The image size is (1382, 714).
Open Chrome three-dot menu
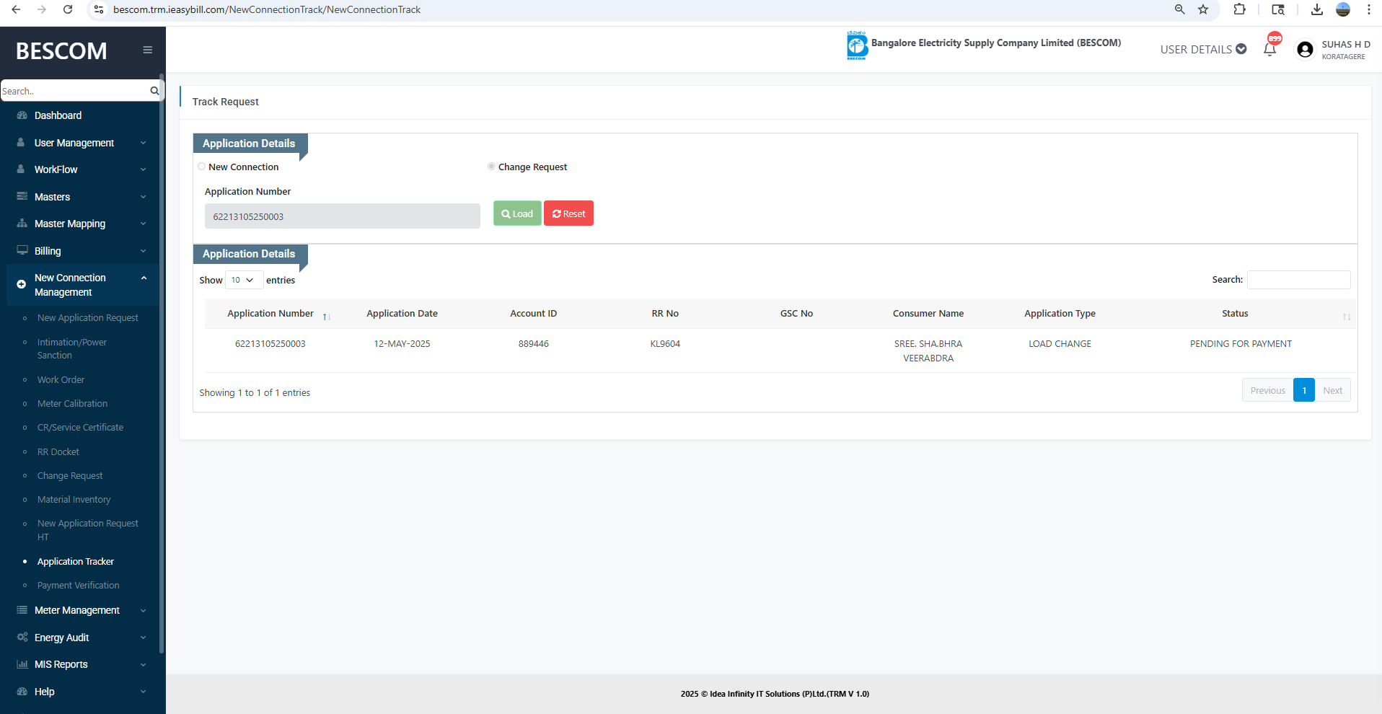pyautogui.click(x=1369, y=9)
